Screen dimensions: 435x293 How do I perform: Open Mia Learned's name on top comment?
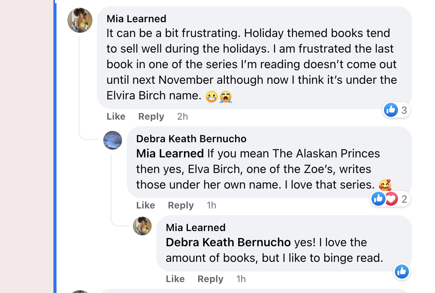[x=136, y=19]
